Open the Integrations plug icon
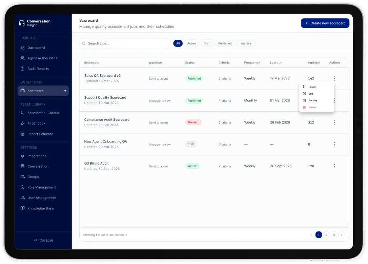Image resolution: width=368 pixels, height=264 pixels. point(22,156)
